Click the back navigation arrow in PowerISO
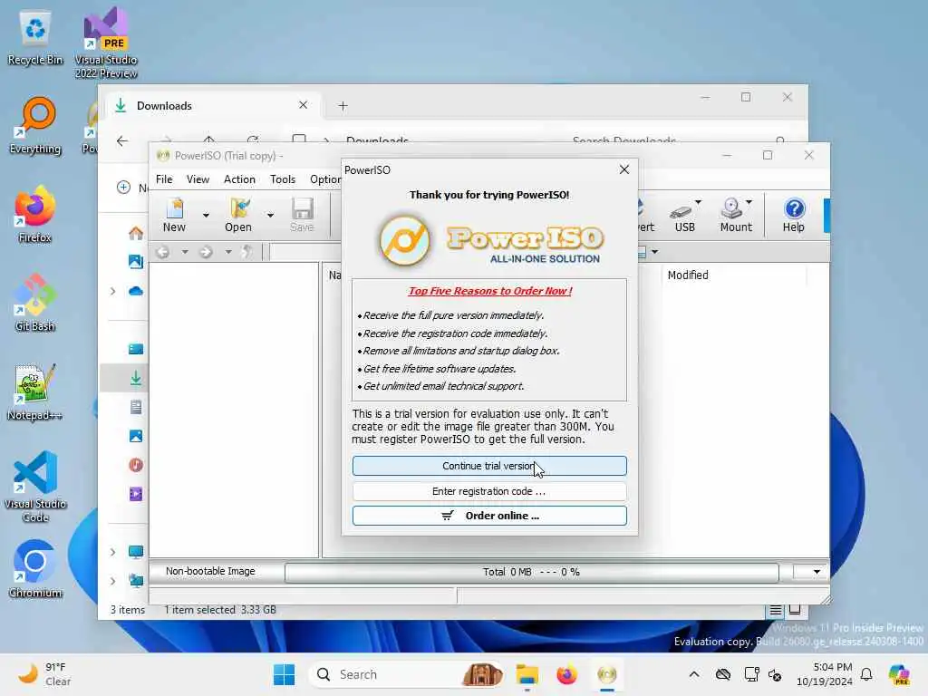The width and height of the screenshot is (928, 696). coord(163,252)
